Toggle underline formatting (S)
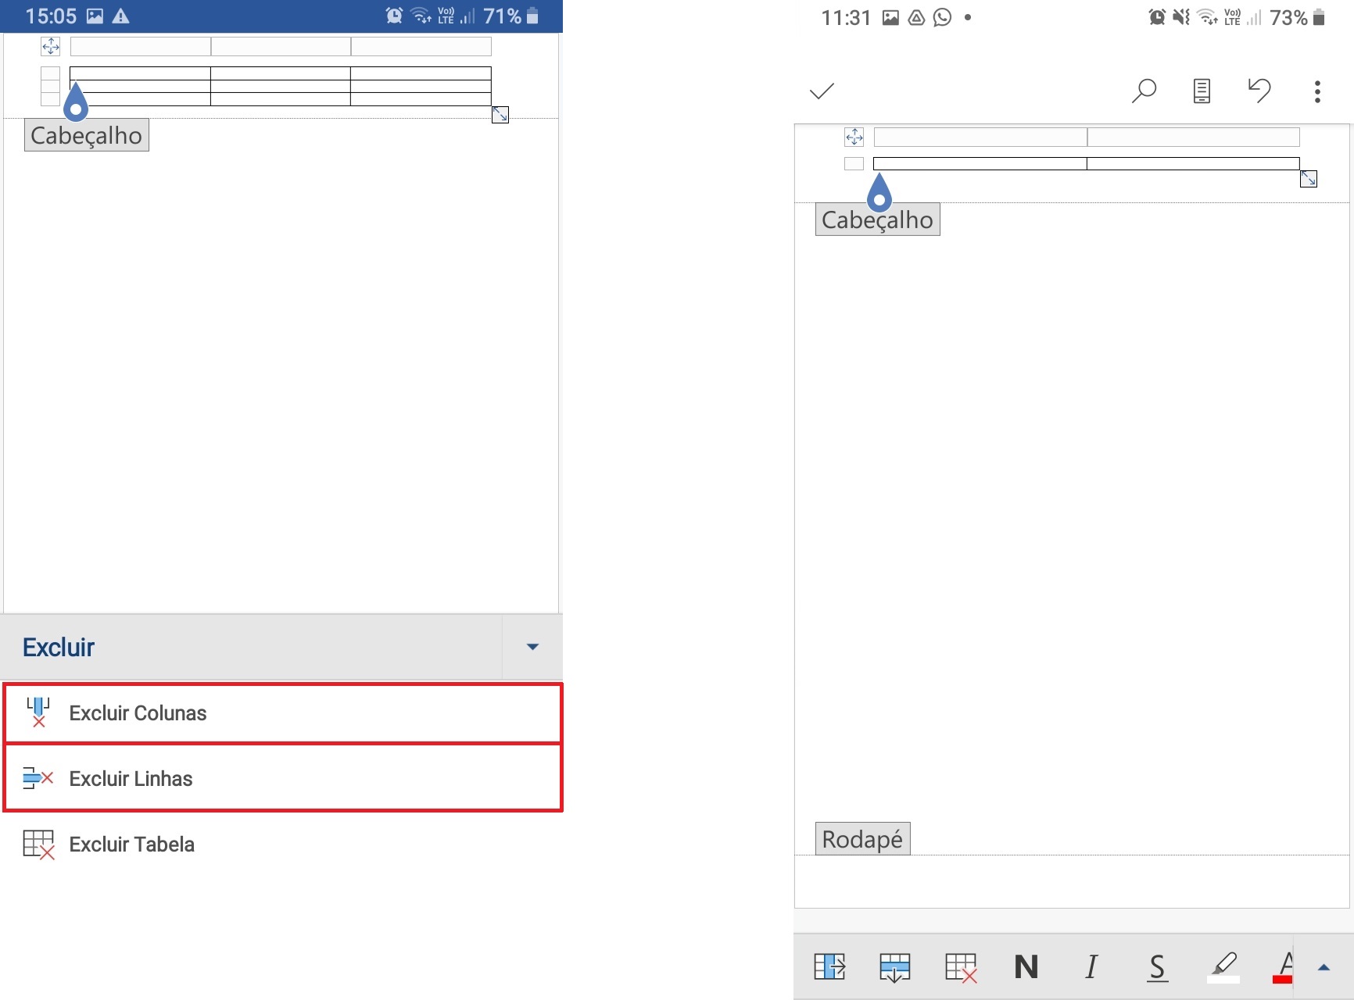 [1157, 966]
